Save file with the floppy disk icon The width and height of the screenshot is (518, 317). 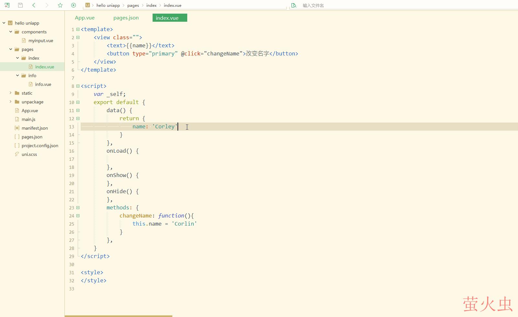click(20, 5)
